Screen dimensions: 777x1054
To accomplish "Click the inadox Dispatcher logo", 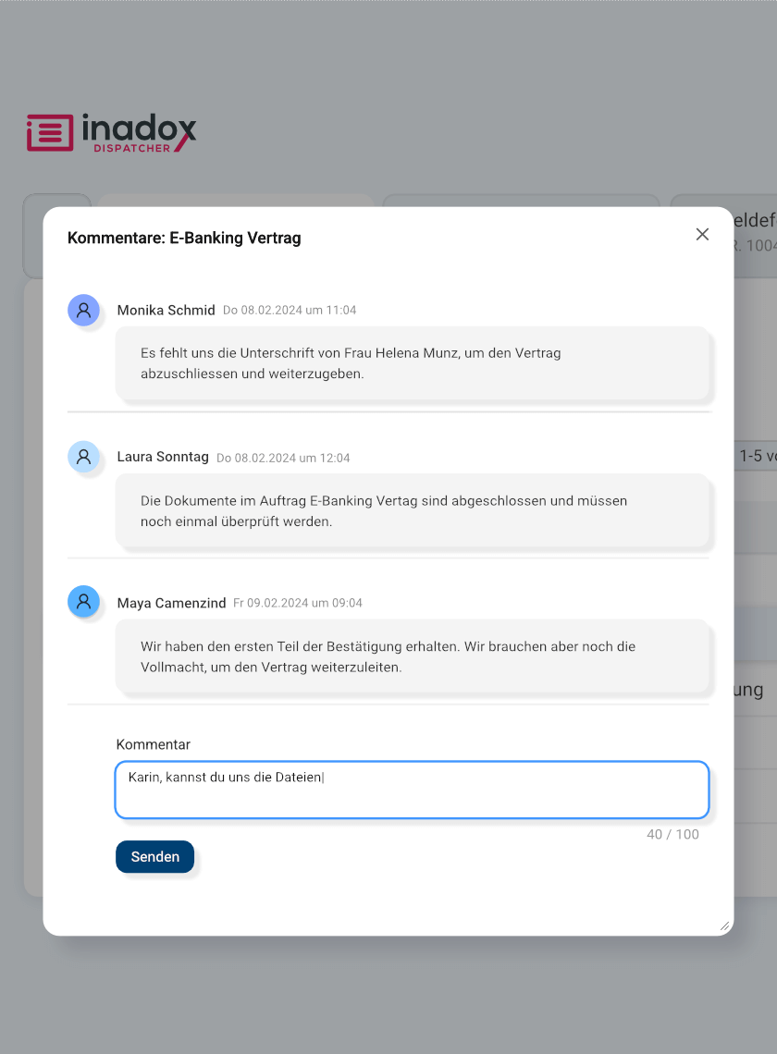I will pos(112,132).
